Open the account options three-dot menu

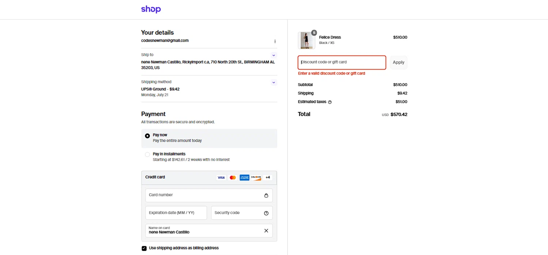pyautogui.click(x=275, y=41)
